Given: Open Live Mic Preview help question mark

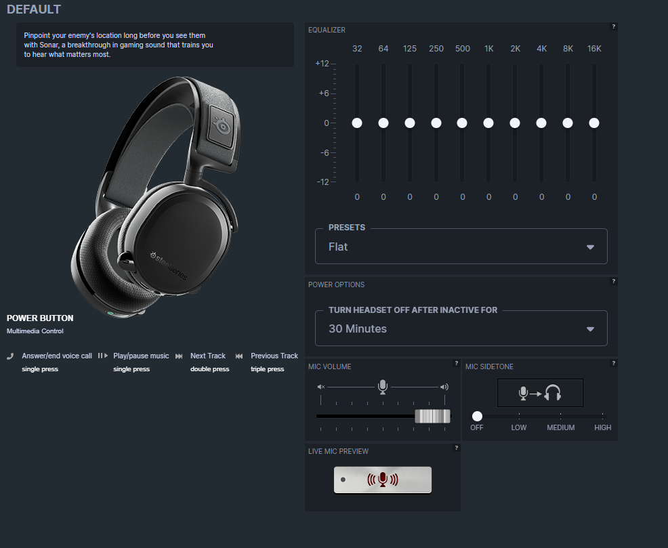Looking at the screenshot, I should (456, 448).
